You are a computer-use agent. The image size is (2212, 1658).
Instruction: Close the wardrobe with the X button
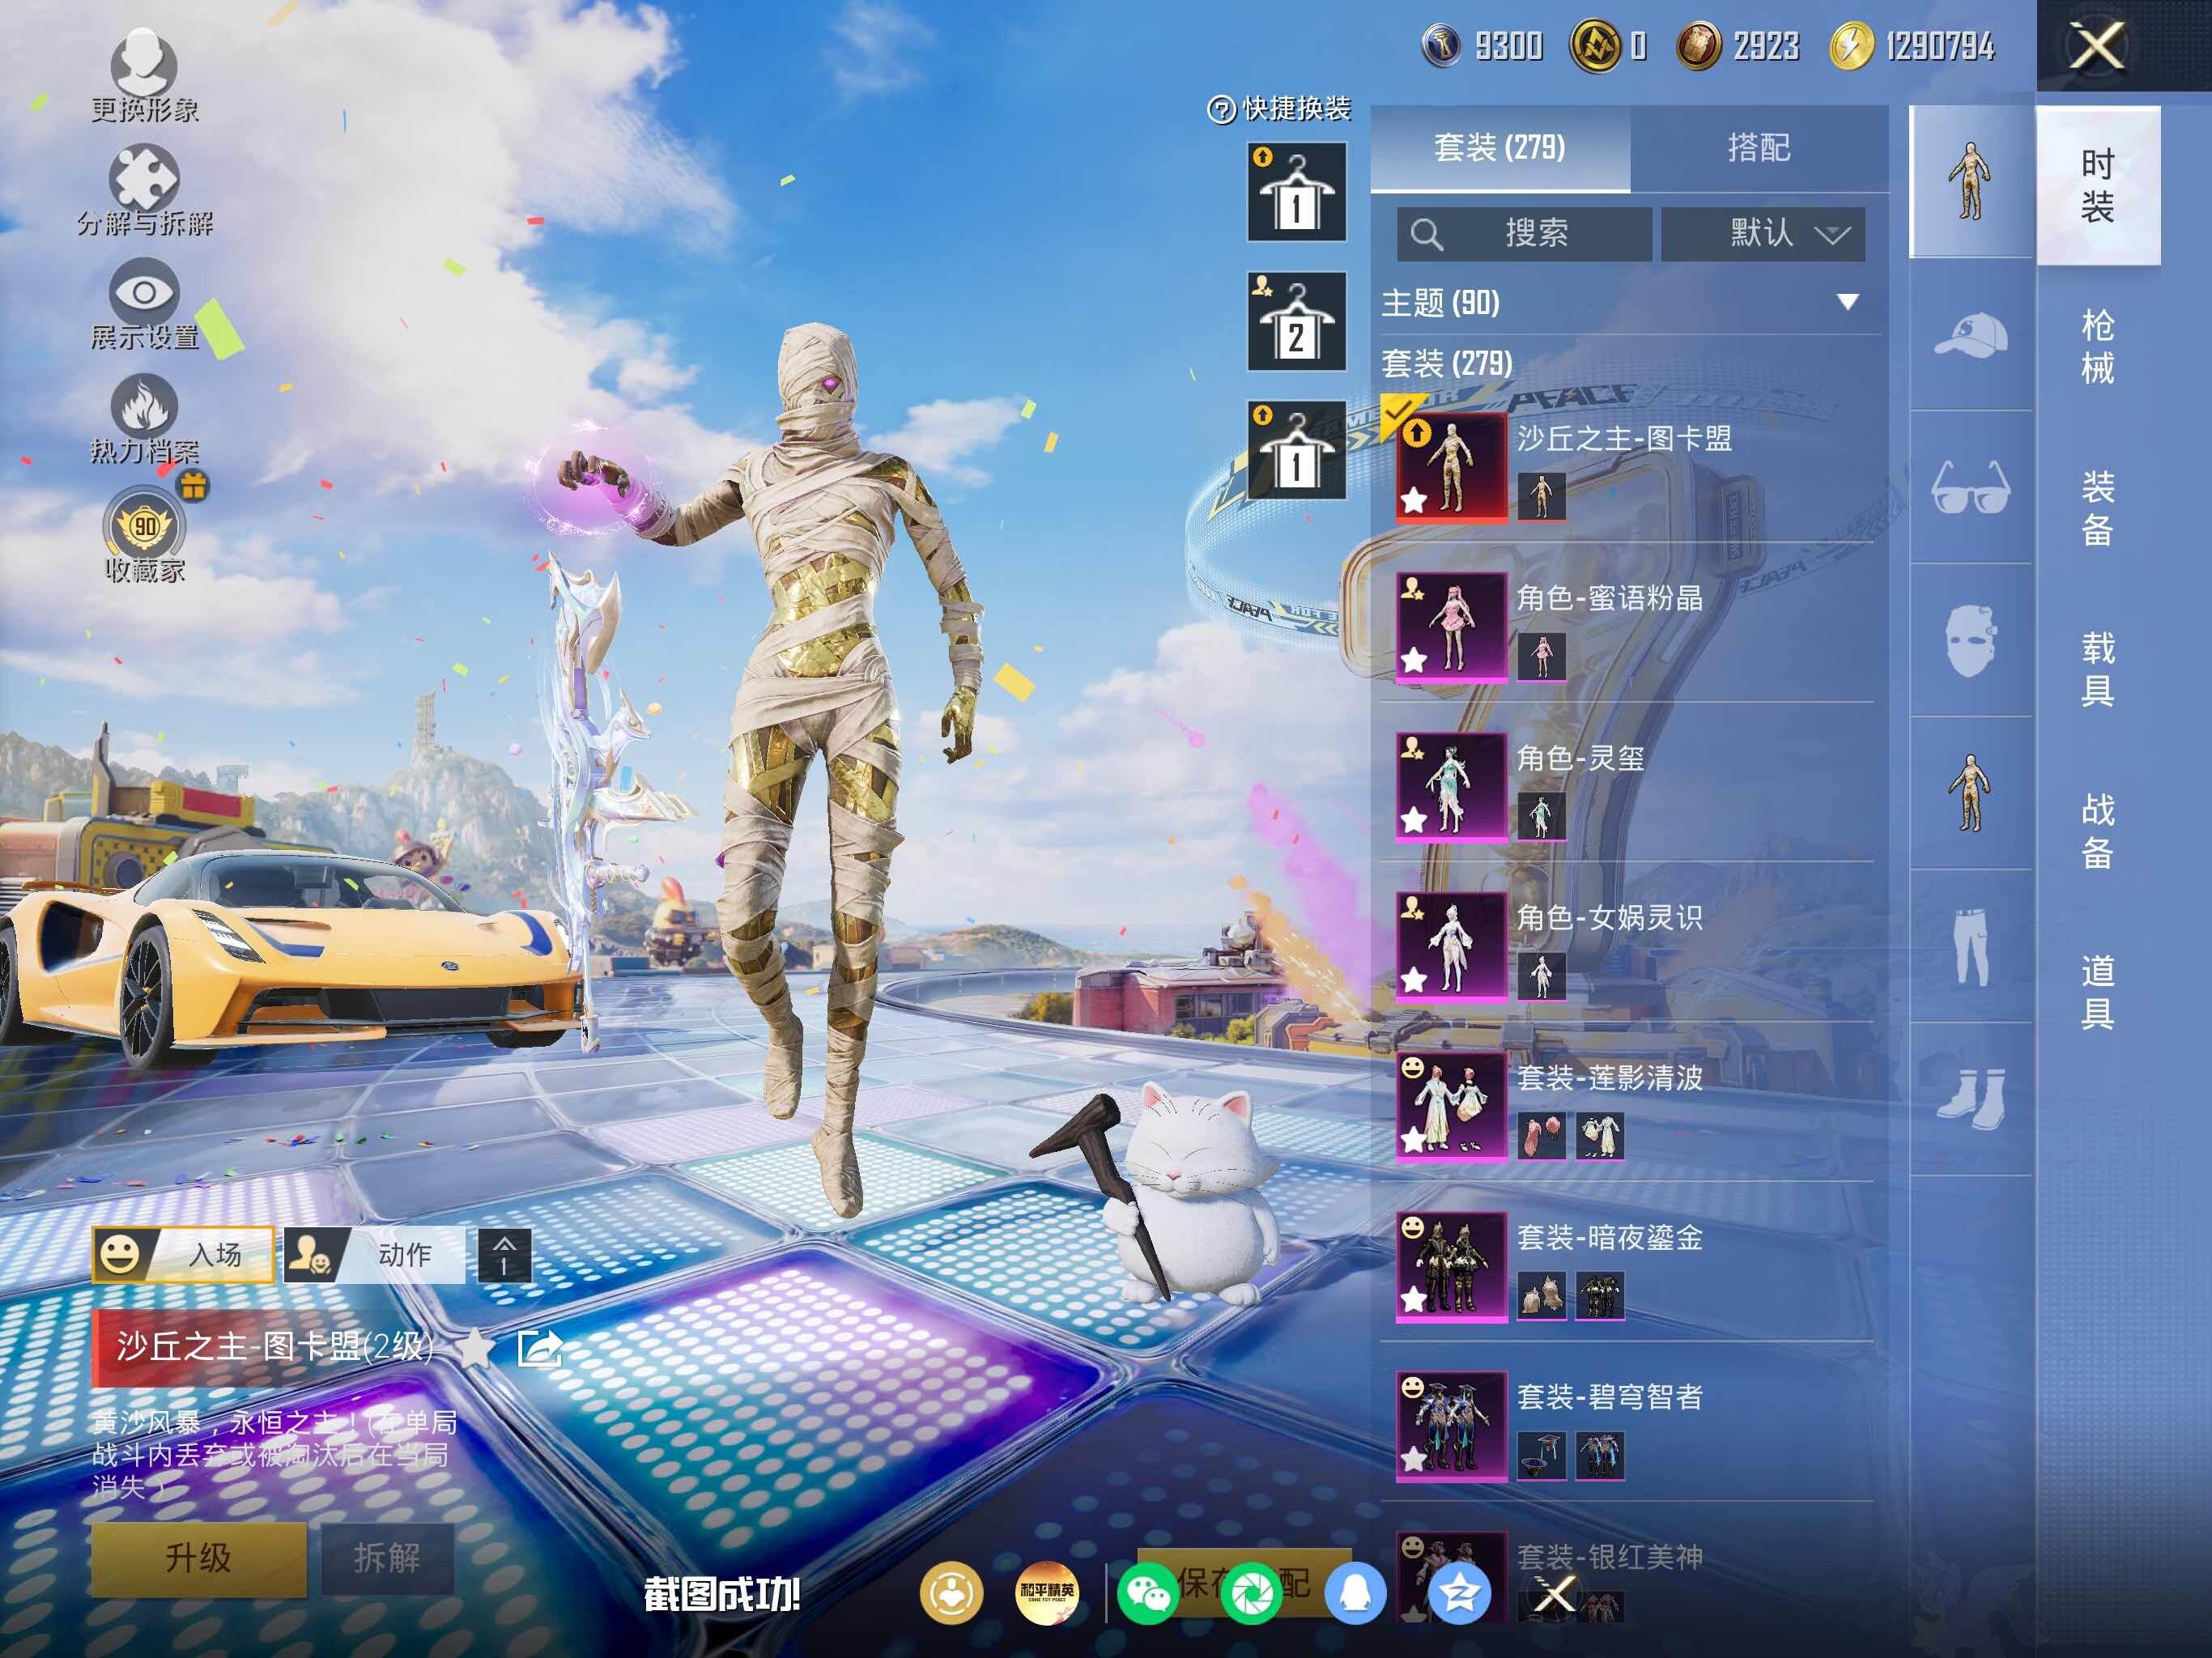pos(2096,46)
